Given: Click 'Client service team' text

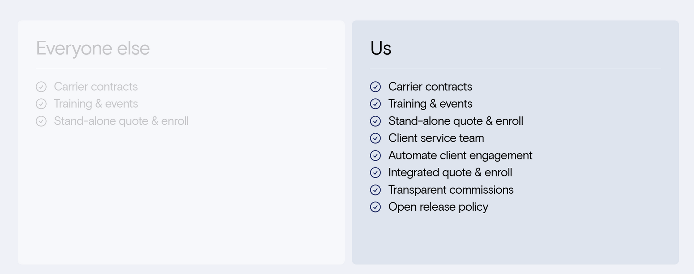Looking at the screenshot, I should (436, 138).
